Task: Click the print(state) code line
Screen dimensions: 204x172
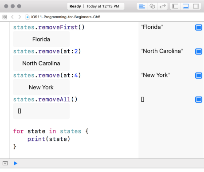Action: click(x=49, y=139)
